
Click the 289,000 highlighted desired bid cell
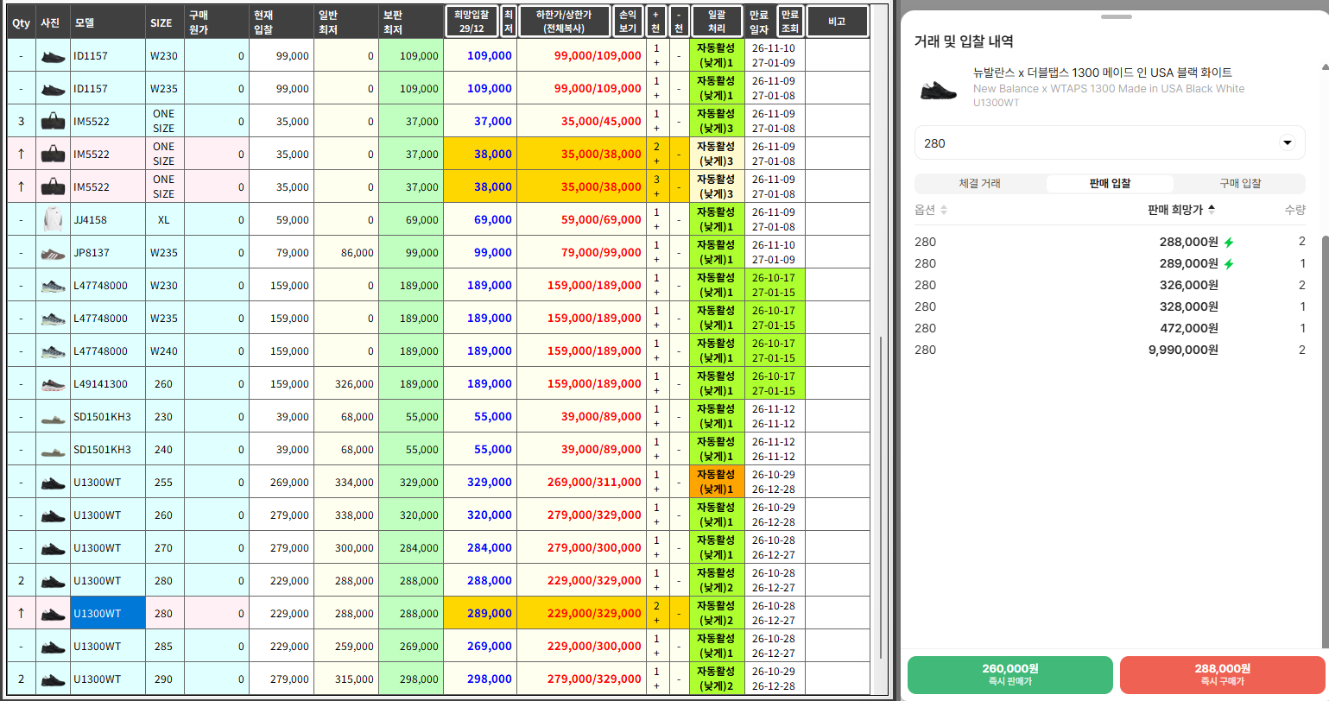[x=479, y=614]
